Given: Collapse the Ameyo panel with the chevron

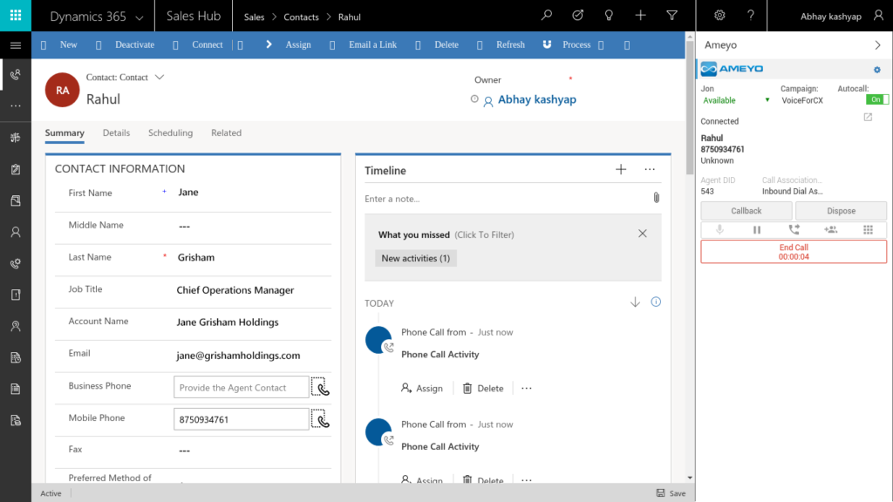Looking at the screenshot, I should point(877,45).
